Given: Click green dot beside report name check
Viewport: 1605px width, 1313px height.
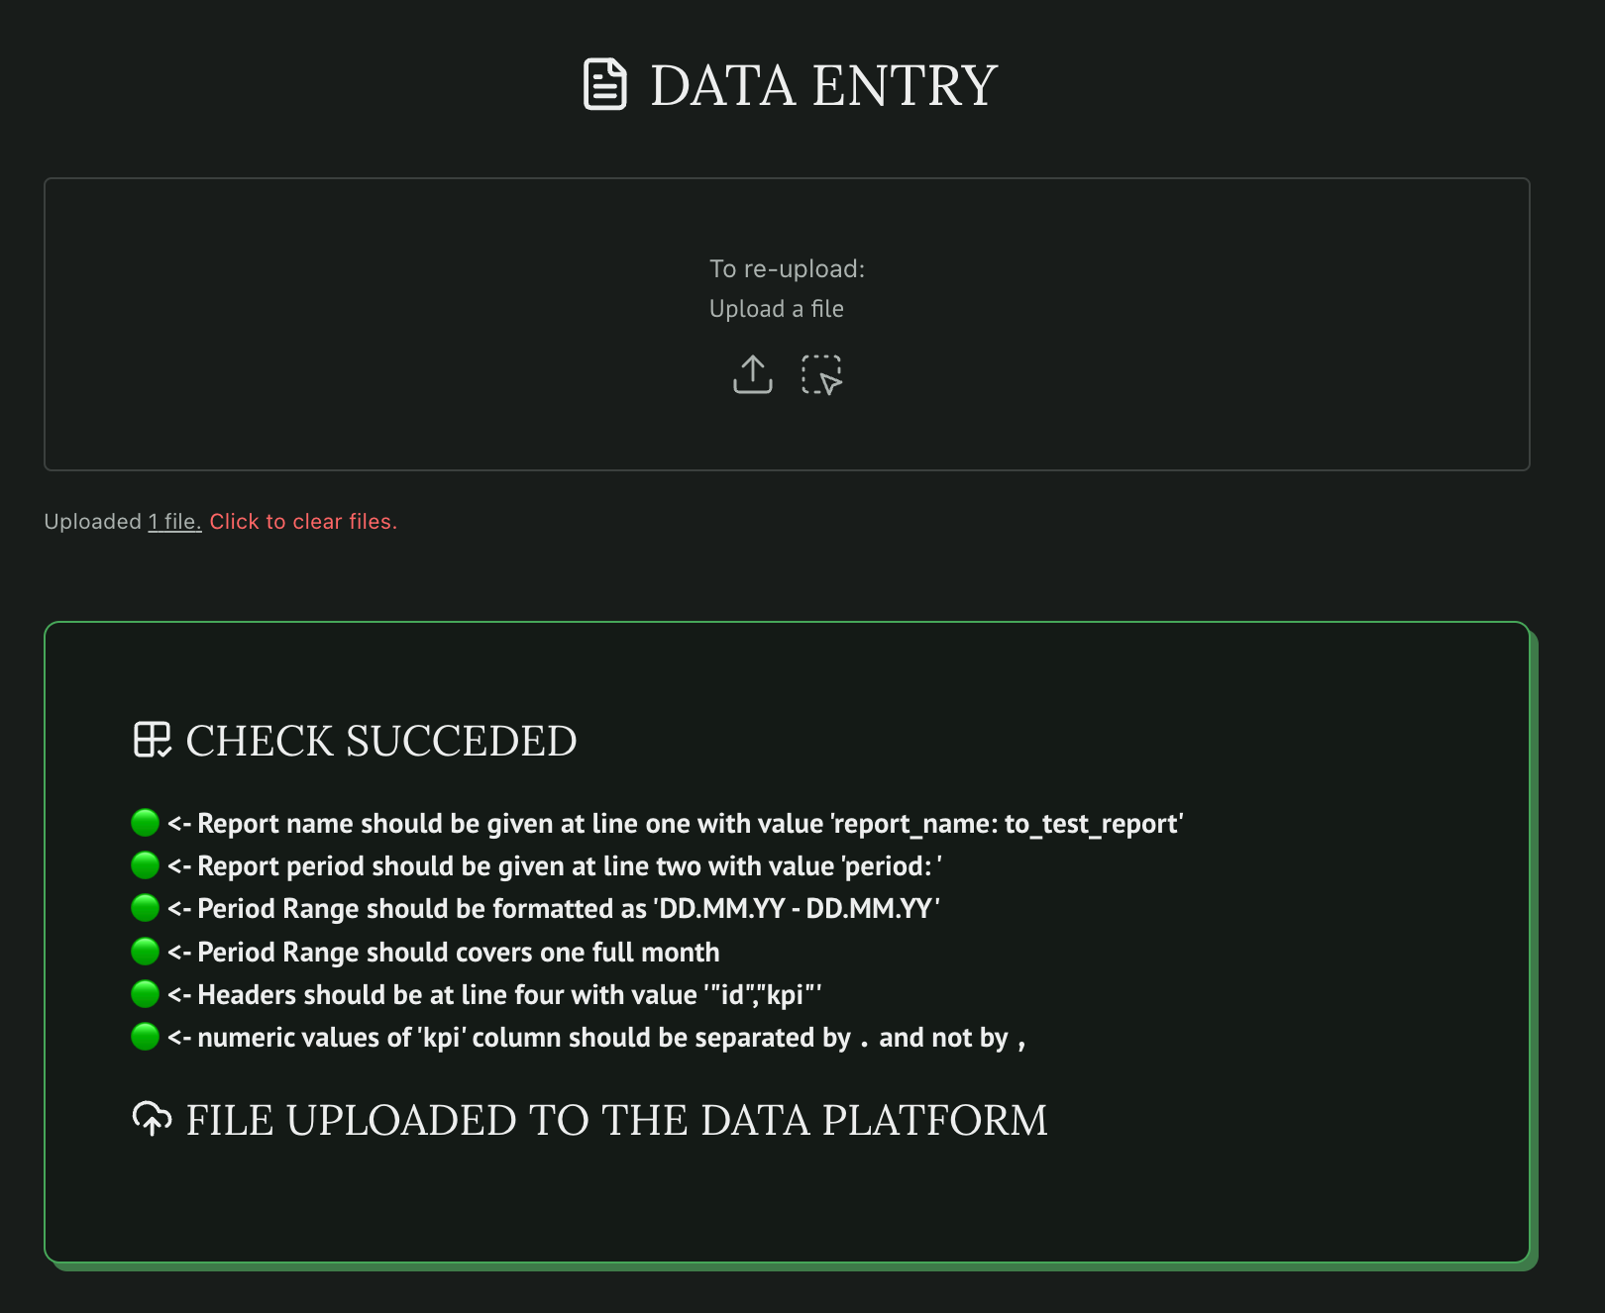Looking at the screenshot, I should coord(146,822).
